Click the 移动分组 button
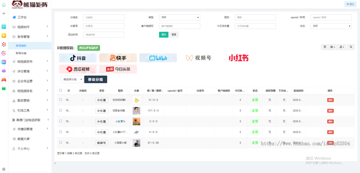Viewport: 360px width, 173px height. pos(96,79)
